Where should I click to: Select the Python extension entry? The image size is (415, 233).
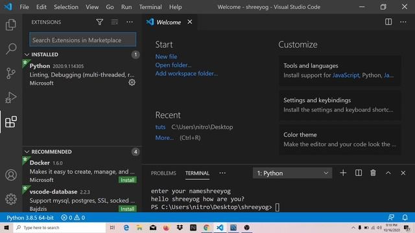point(82,74)
